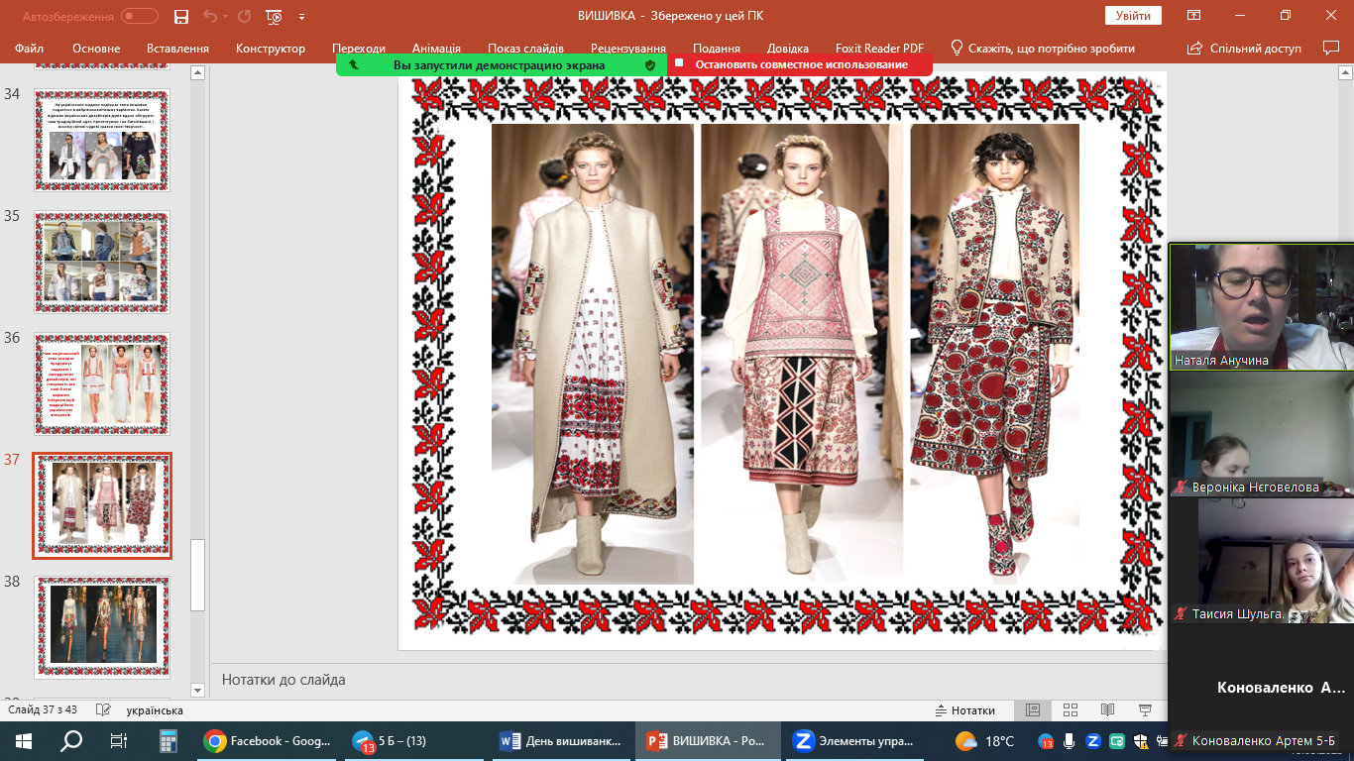Viewport: 1354px width, 761px height.
Task: Click slide panel scrollbar up arrow
Action: pyautogui.click(x=197, y=73)
